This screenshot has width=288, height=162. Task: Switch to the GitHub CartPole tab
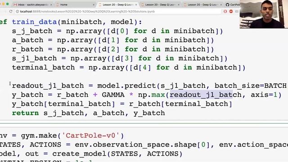click(x=233, y=4)
